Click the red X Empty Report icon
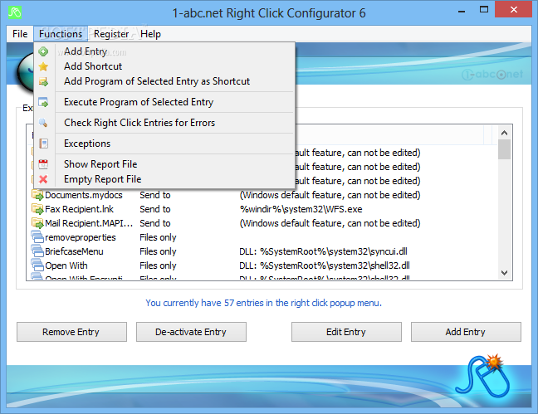This screenshot has height=414, width=538. [x=43, y=179]
